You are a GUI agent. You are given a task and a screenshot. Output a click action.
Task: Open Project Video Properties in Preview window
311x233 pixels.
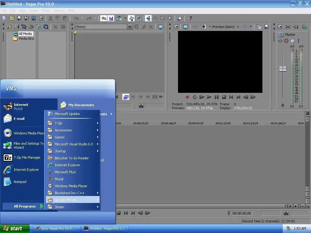[176, 27]
